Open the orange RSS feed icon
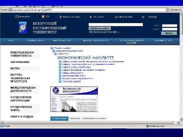 [43, 16]
